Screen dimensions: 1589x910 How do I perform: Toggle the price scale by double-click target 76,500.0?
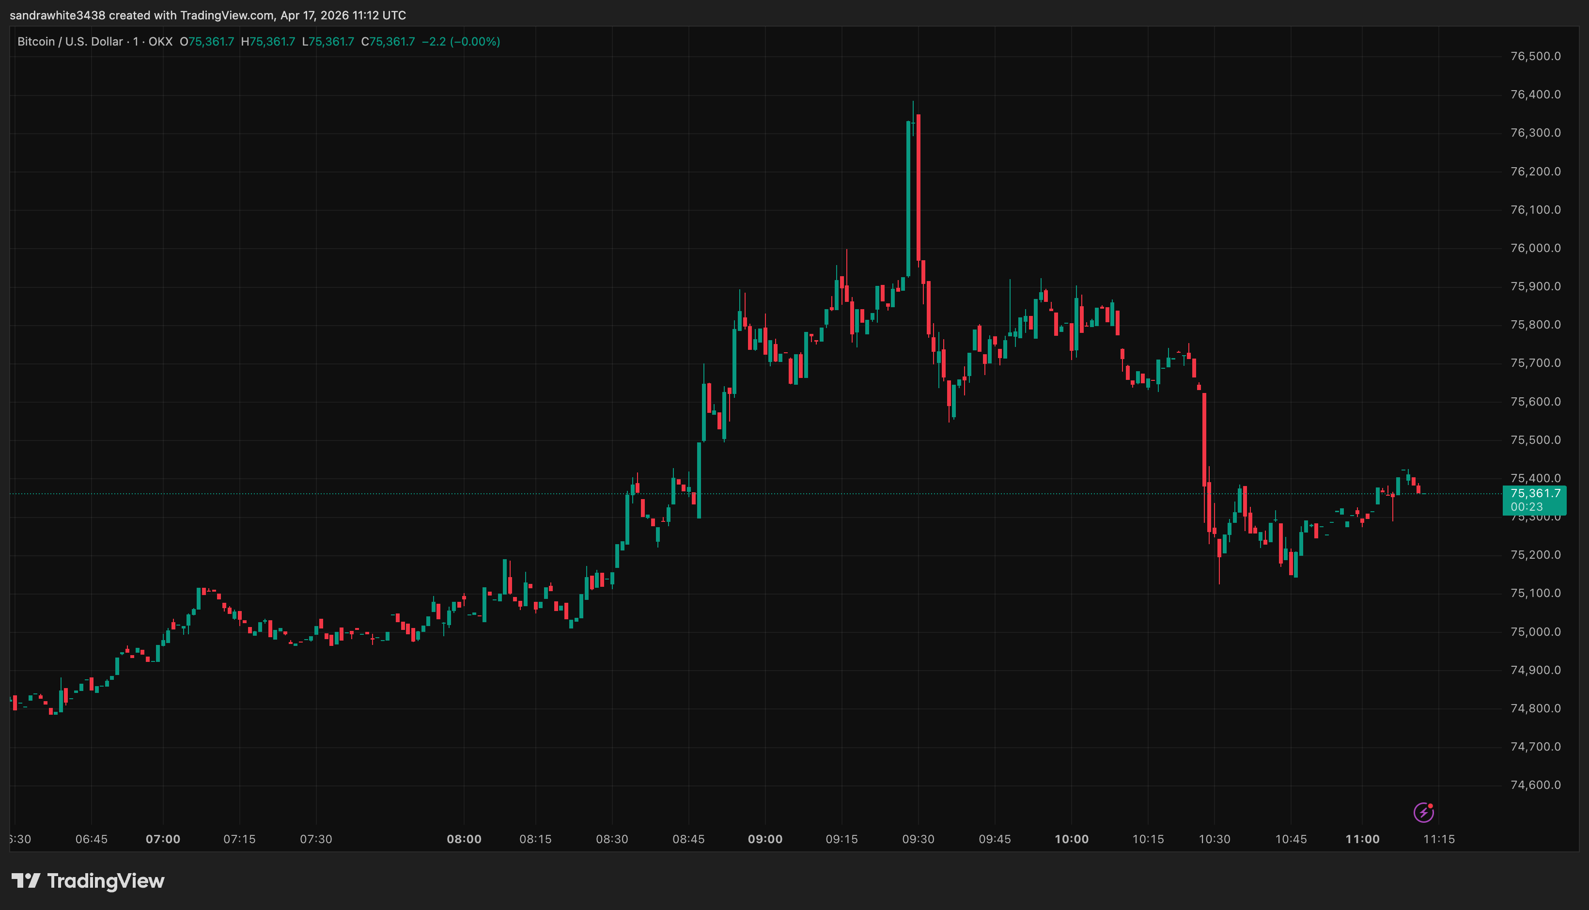point(1537,56)
